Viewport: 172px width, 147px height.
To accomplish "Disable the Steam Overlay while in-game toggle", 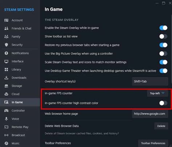I will tap(163, 28).
